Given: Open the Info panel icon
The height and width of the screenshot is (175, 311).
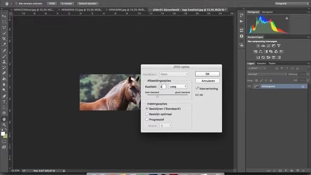Looking at the screenshot, I should point(242,36).
